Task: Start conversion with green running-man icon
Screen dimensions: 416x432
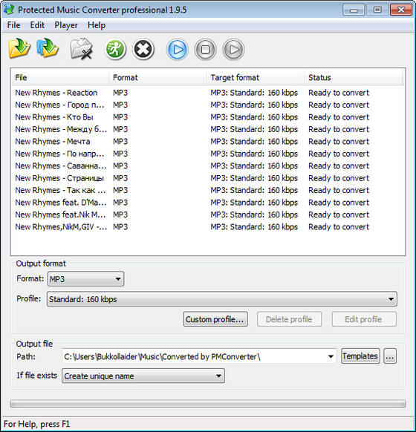Action: 115,50
